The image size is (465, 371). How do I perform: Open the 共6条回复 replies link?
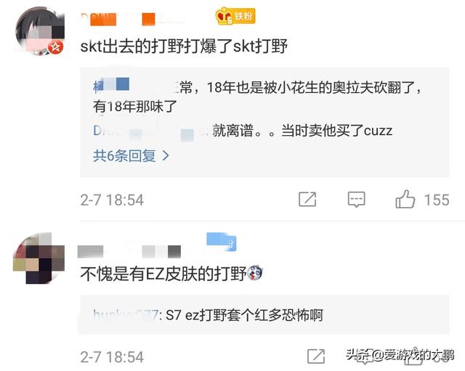click(x=131, y=155)
